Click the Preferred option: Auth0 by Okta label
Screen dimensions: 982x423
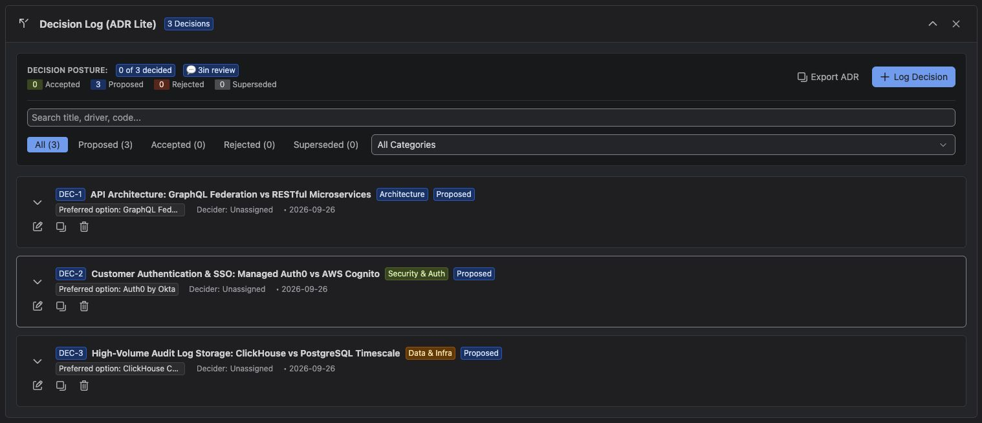point(117,289)
